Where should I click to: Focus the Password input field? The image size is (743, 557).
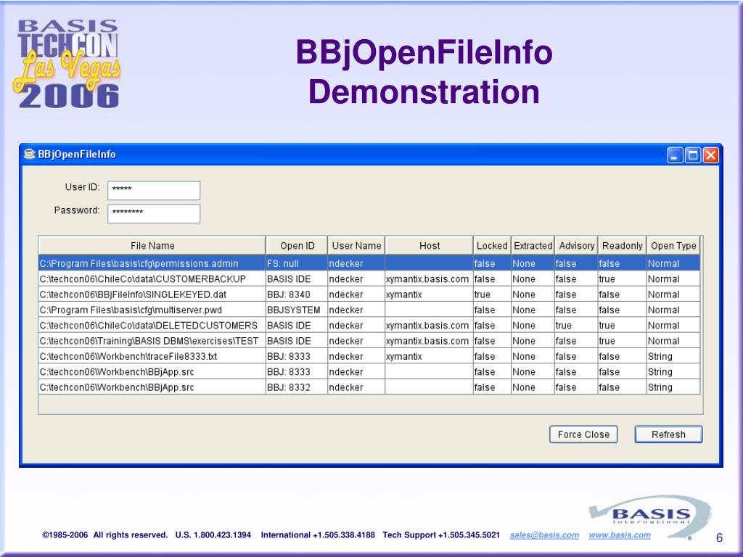tap(154, 214)
